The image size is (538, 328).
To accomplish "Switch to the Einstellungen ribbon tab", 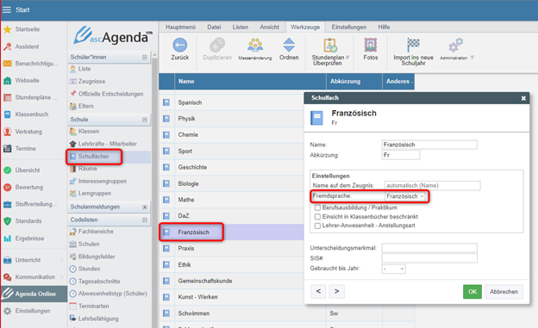I will tap(349, 27).
